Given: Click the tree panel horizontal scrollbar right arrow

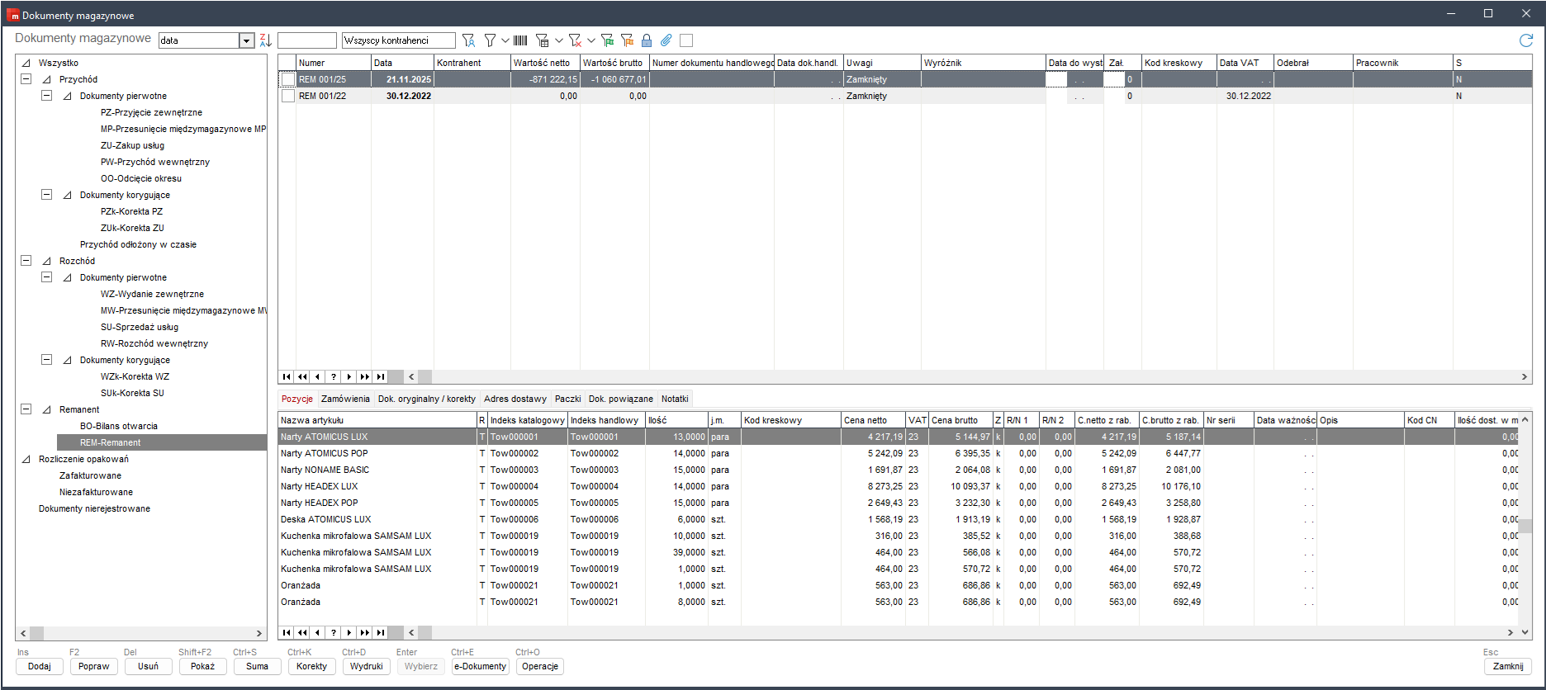Looking at the screenshot, I should (x=258, y=633).
